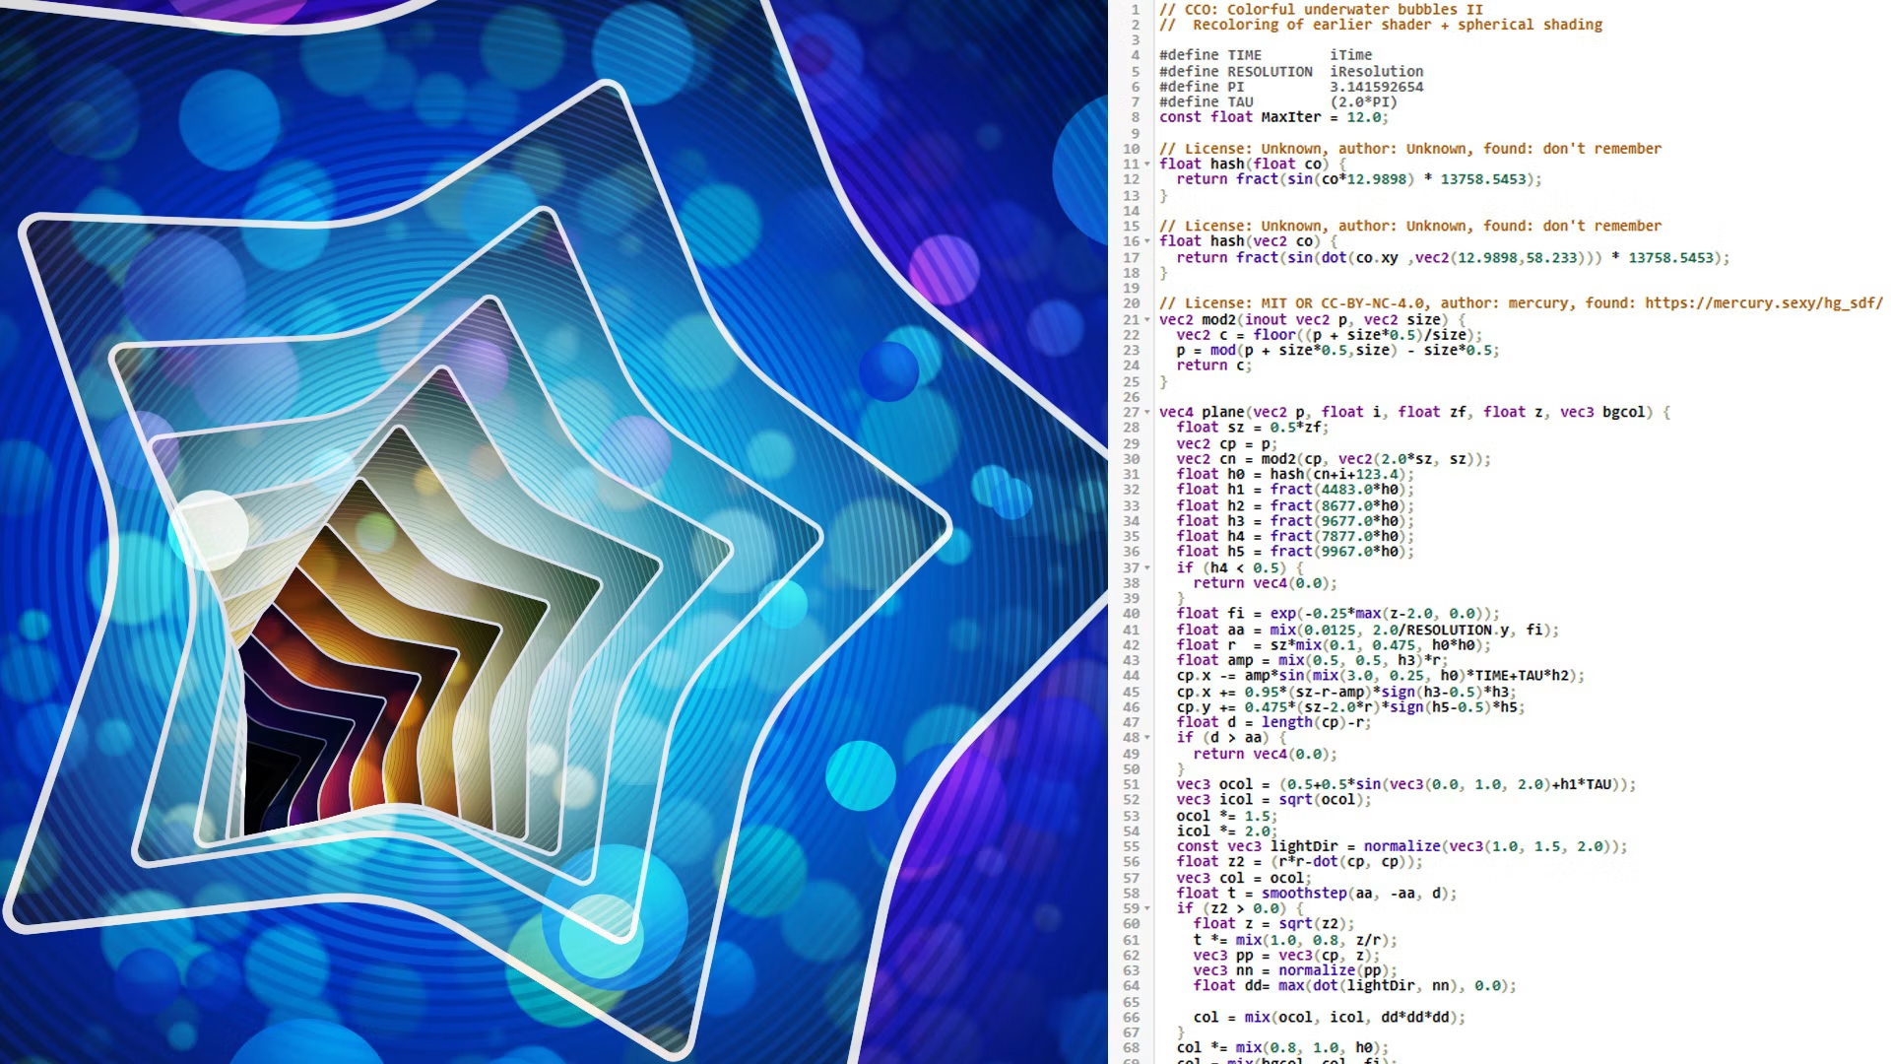Click the 'vec3 ocol = (0.5+0.5*sin(' line
The width and height of the screenshot is (1891, 1064).
(1406, 785)
